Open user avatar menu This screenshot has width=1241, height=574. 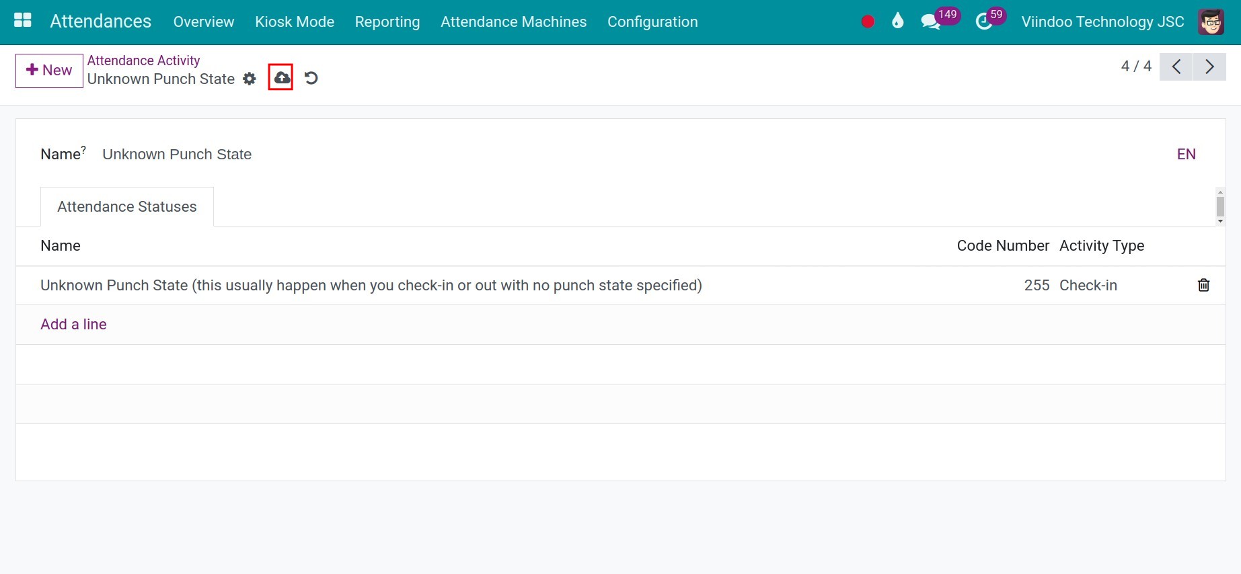(1211, 22)
